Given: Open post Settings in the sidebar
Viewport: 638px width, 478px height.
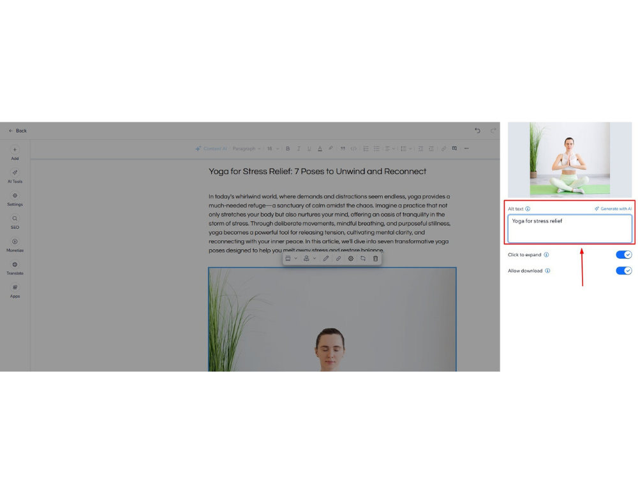Looking at the screenshot, I should point(15,199).
